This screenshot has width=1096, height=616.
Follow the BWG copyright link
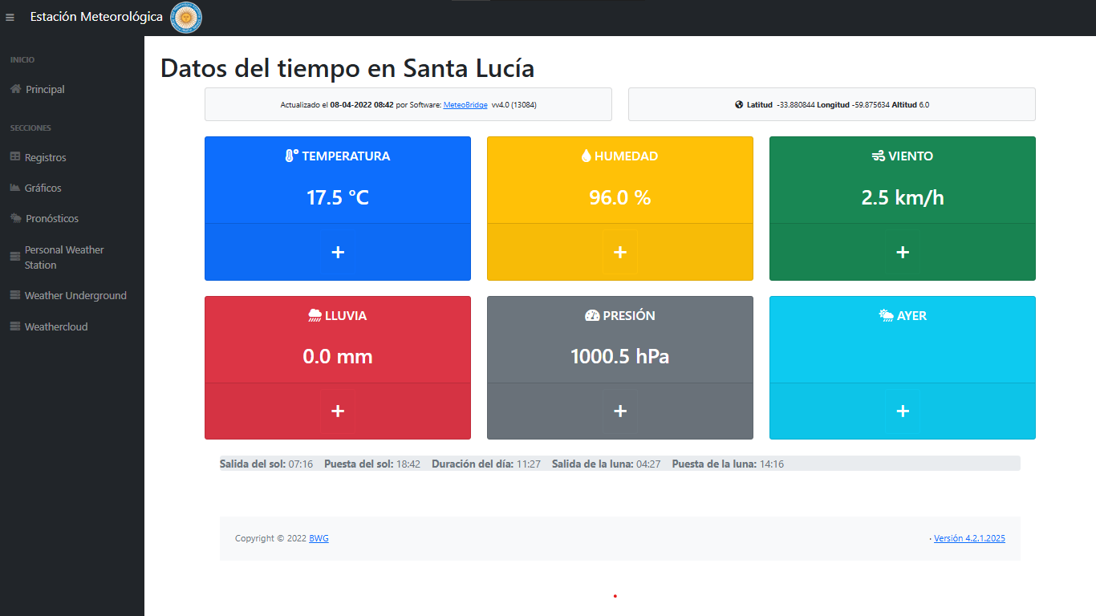(x=319, y=538)
